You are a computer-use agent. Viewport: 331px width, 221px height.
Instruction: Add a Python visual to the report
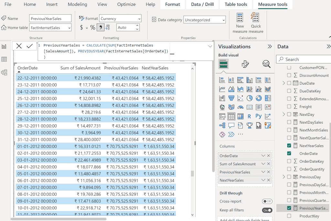(x=258, y=116)
